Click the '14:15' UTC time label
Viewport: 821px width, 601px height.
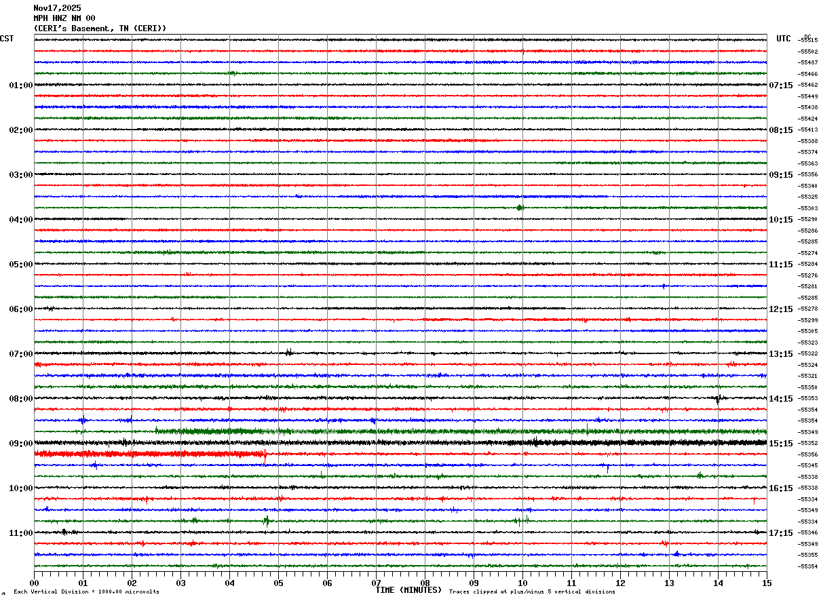point(781,399)
